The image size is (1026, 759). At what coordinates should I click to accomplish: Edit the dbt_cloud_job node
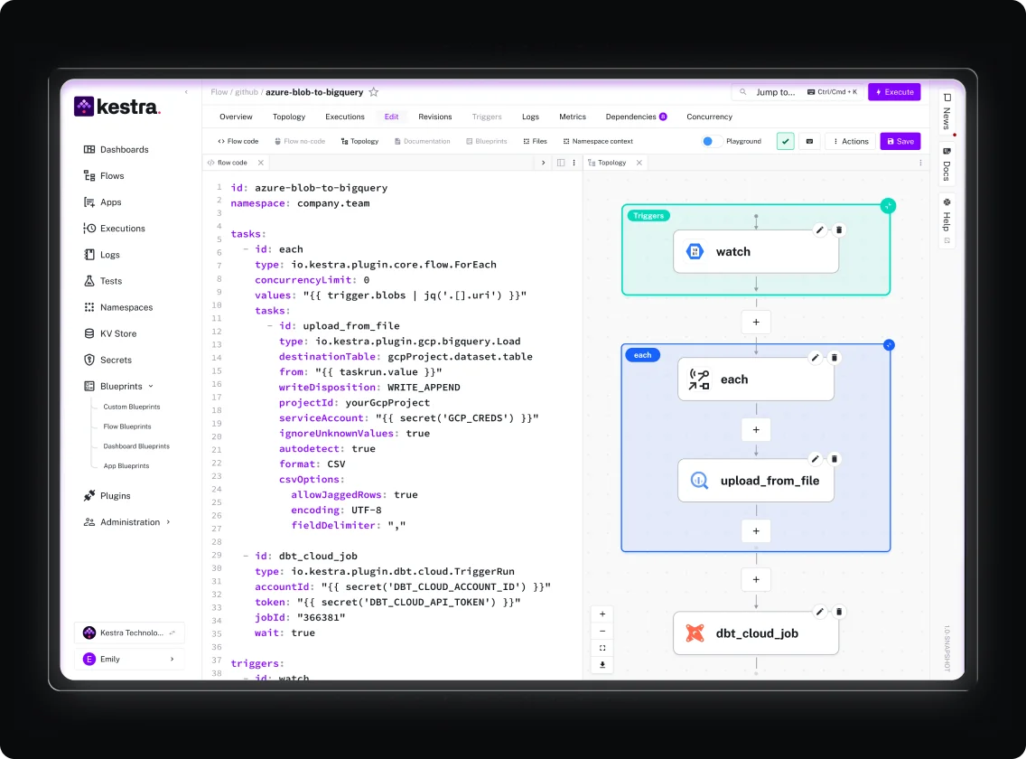(819, 612)
